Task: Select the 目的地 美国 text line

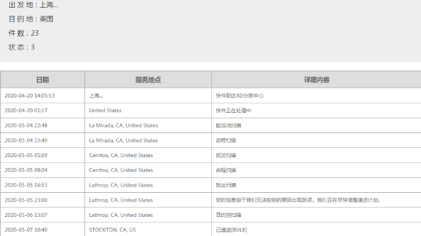Action: click(31, 19)
